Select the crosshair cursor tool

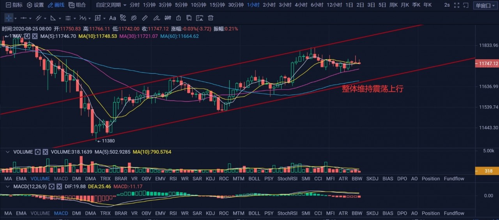[8, 18]
